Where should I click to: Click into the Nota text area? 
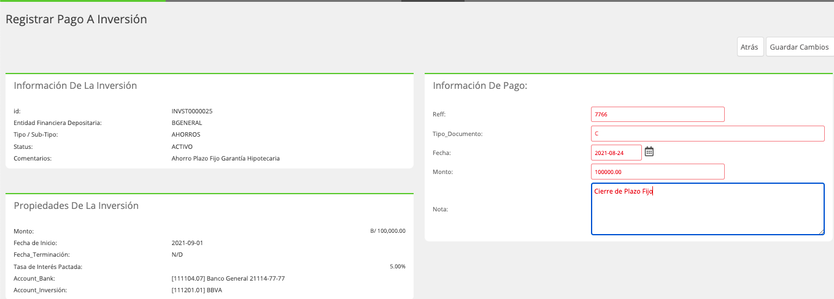[708, 208]
